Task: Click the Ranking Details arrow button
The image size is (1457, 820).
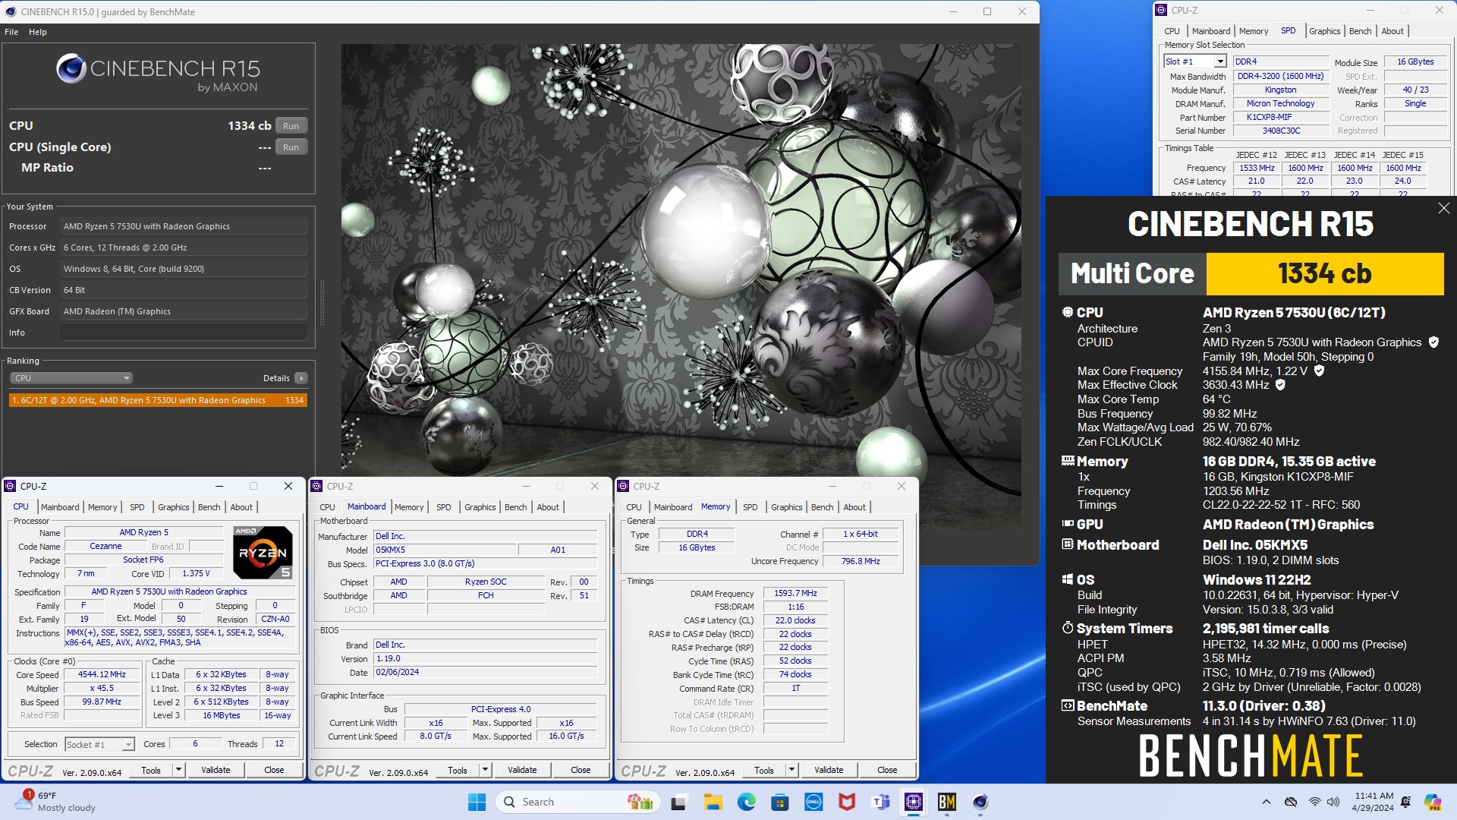Action: [x=301, y=378]
